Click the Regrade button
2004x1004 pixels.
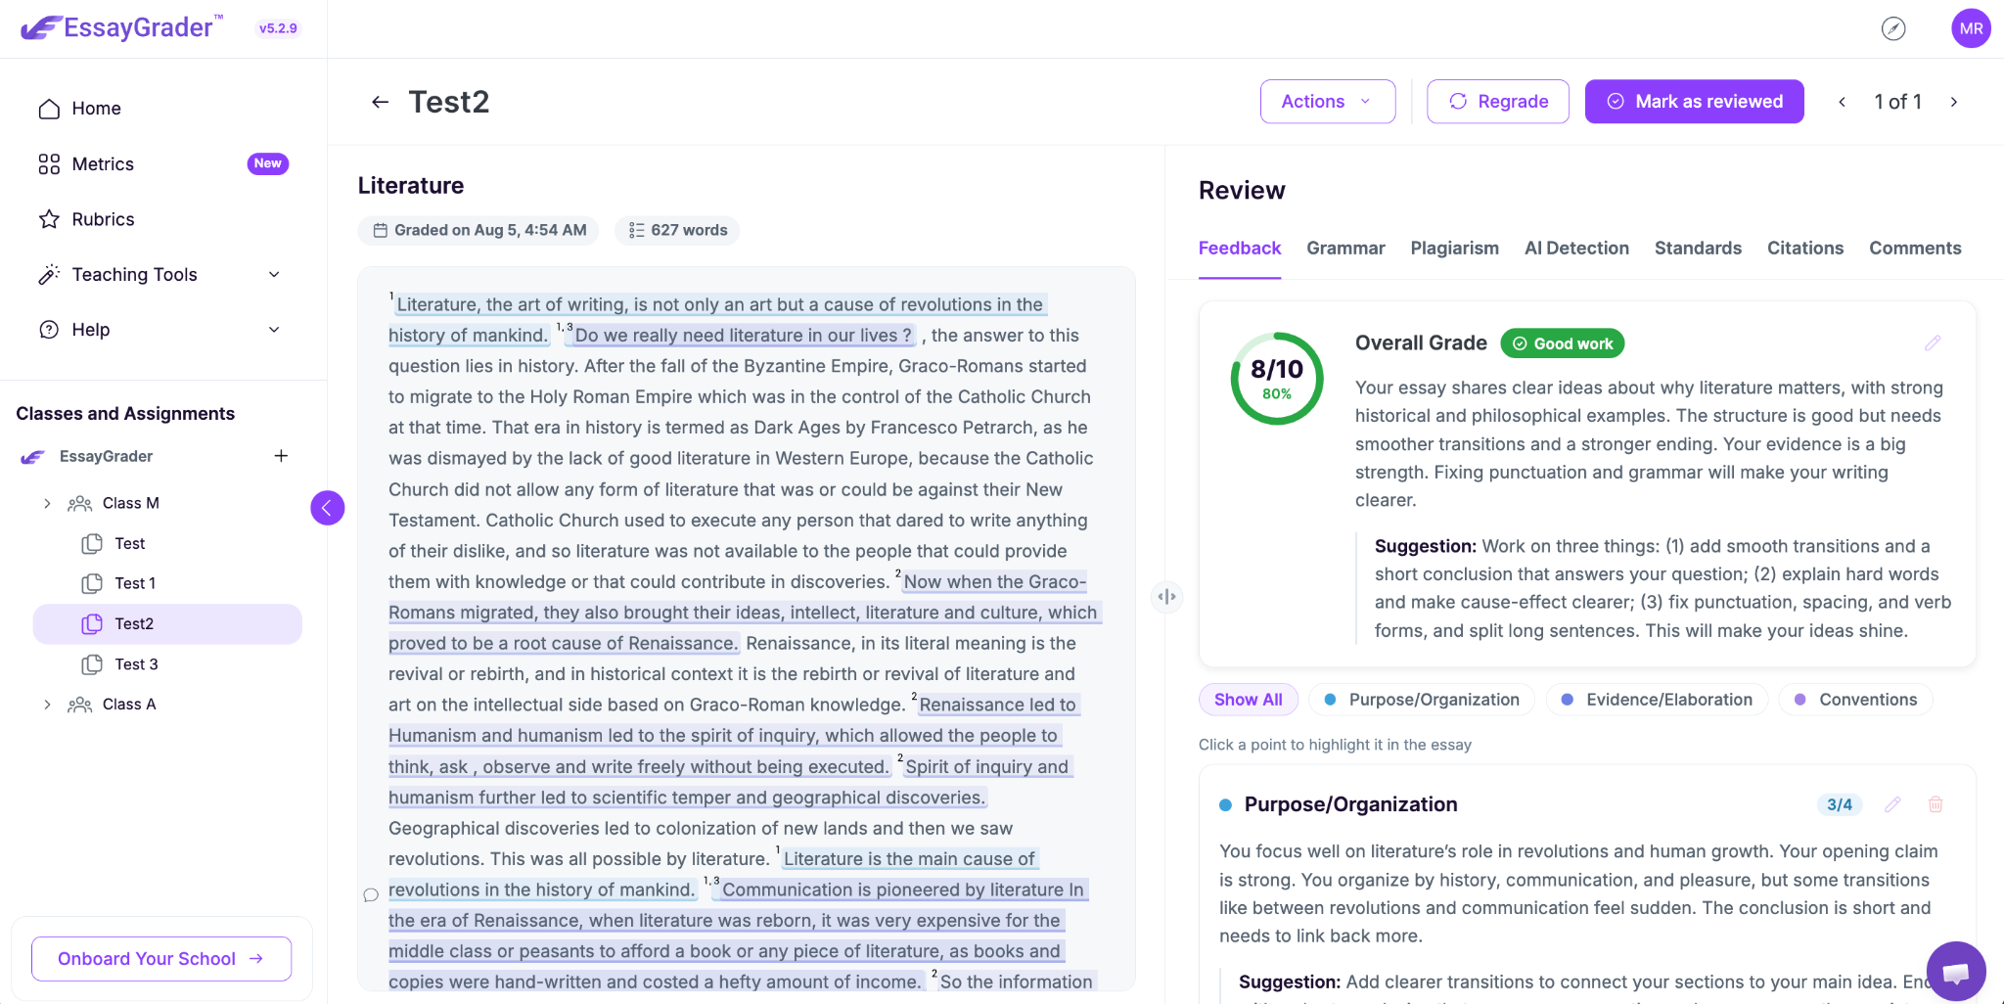(x=1498, y=102)
